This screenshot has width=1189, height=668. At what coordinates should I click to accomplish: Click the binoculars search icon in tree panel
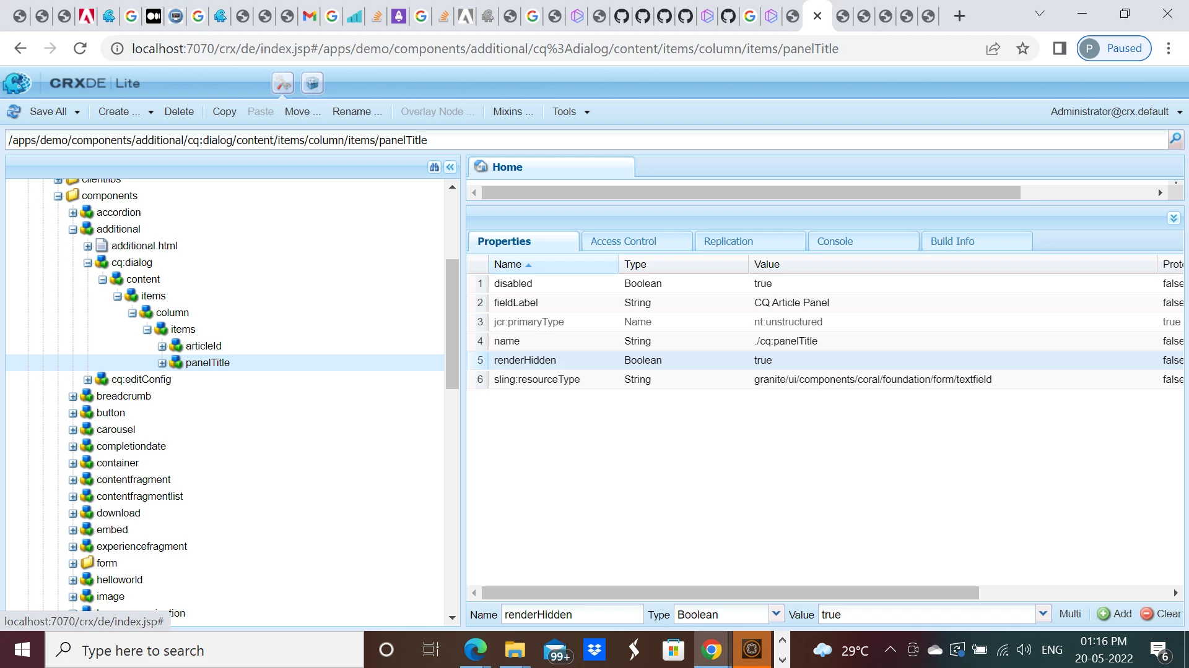click(x=434, y=167)
